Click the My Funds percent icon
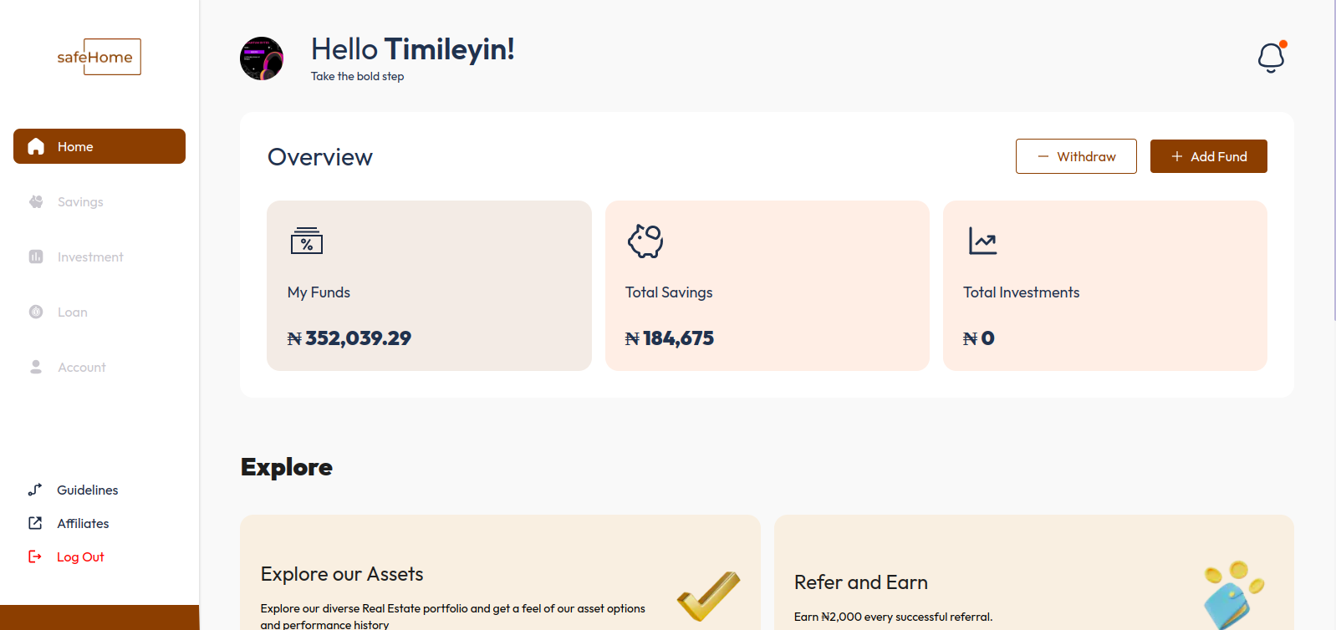The width and height of the screenshot is (1336, 630). [x=306, y=241]
